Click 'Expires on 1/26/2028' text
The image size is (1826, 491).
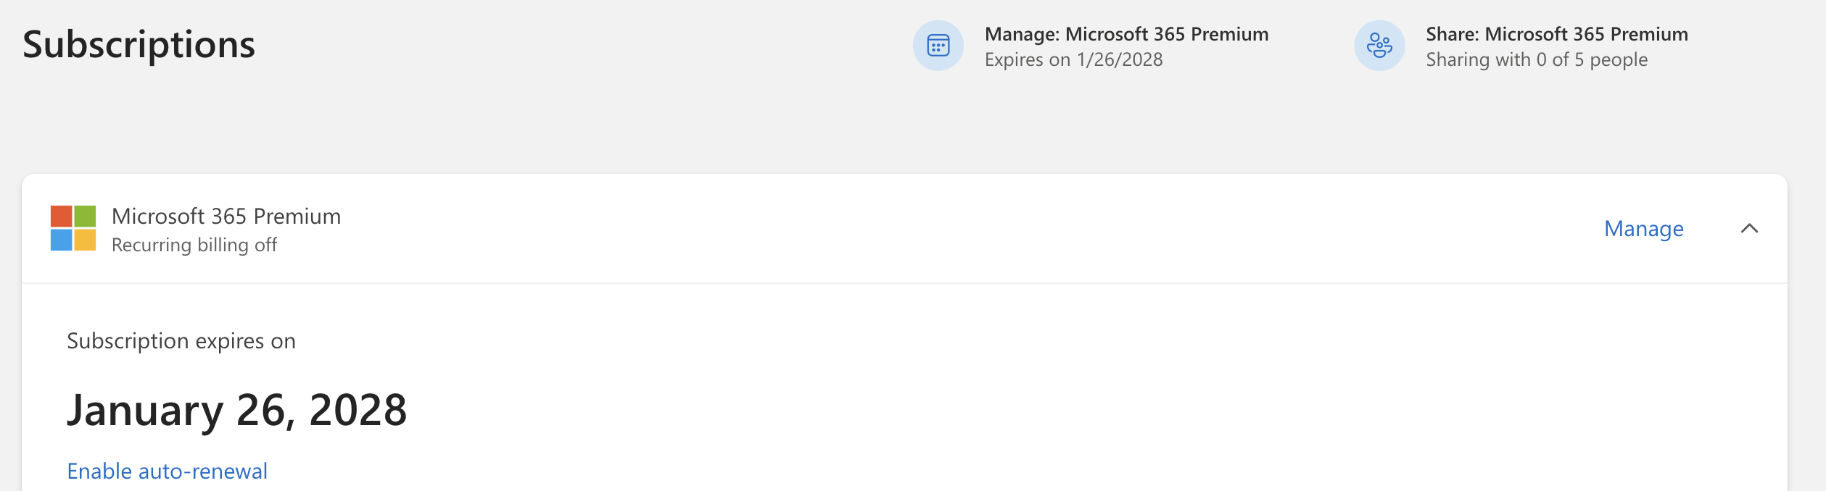1073,59
